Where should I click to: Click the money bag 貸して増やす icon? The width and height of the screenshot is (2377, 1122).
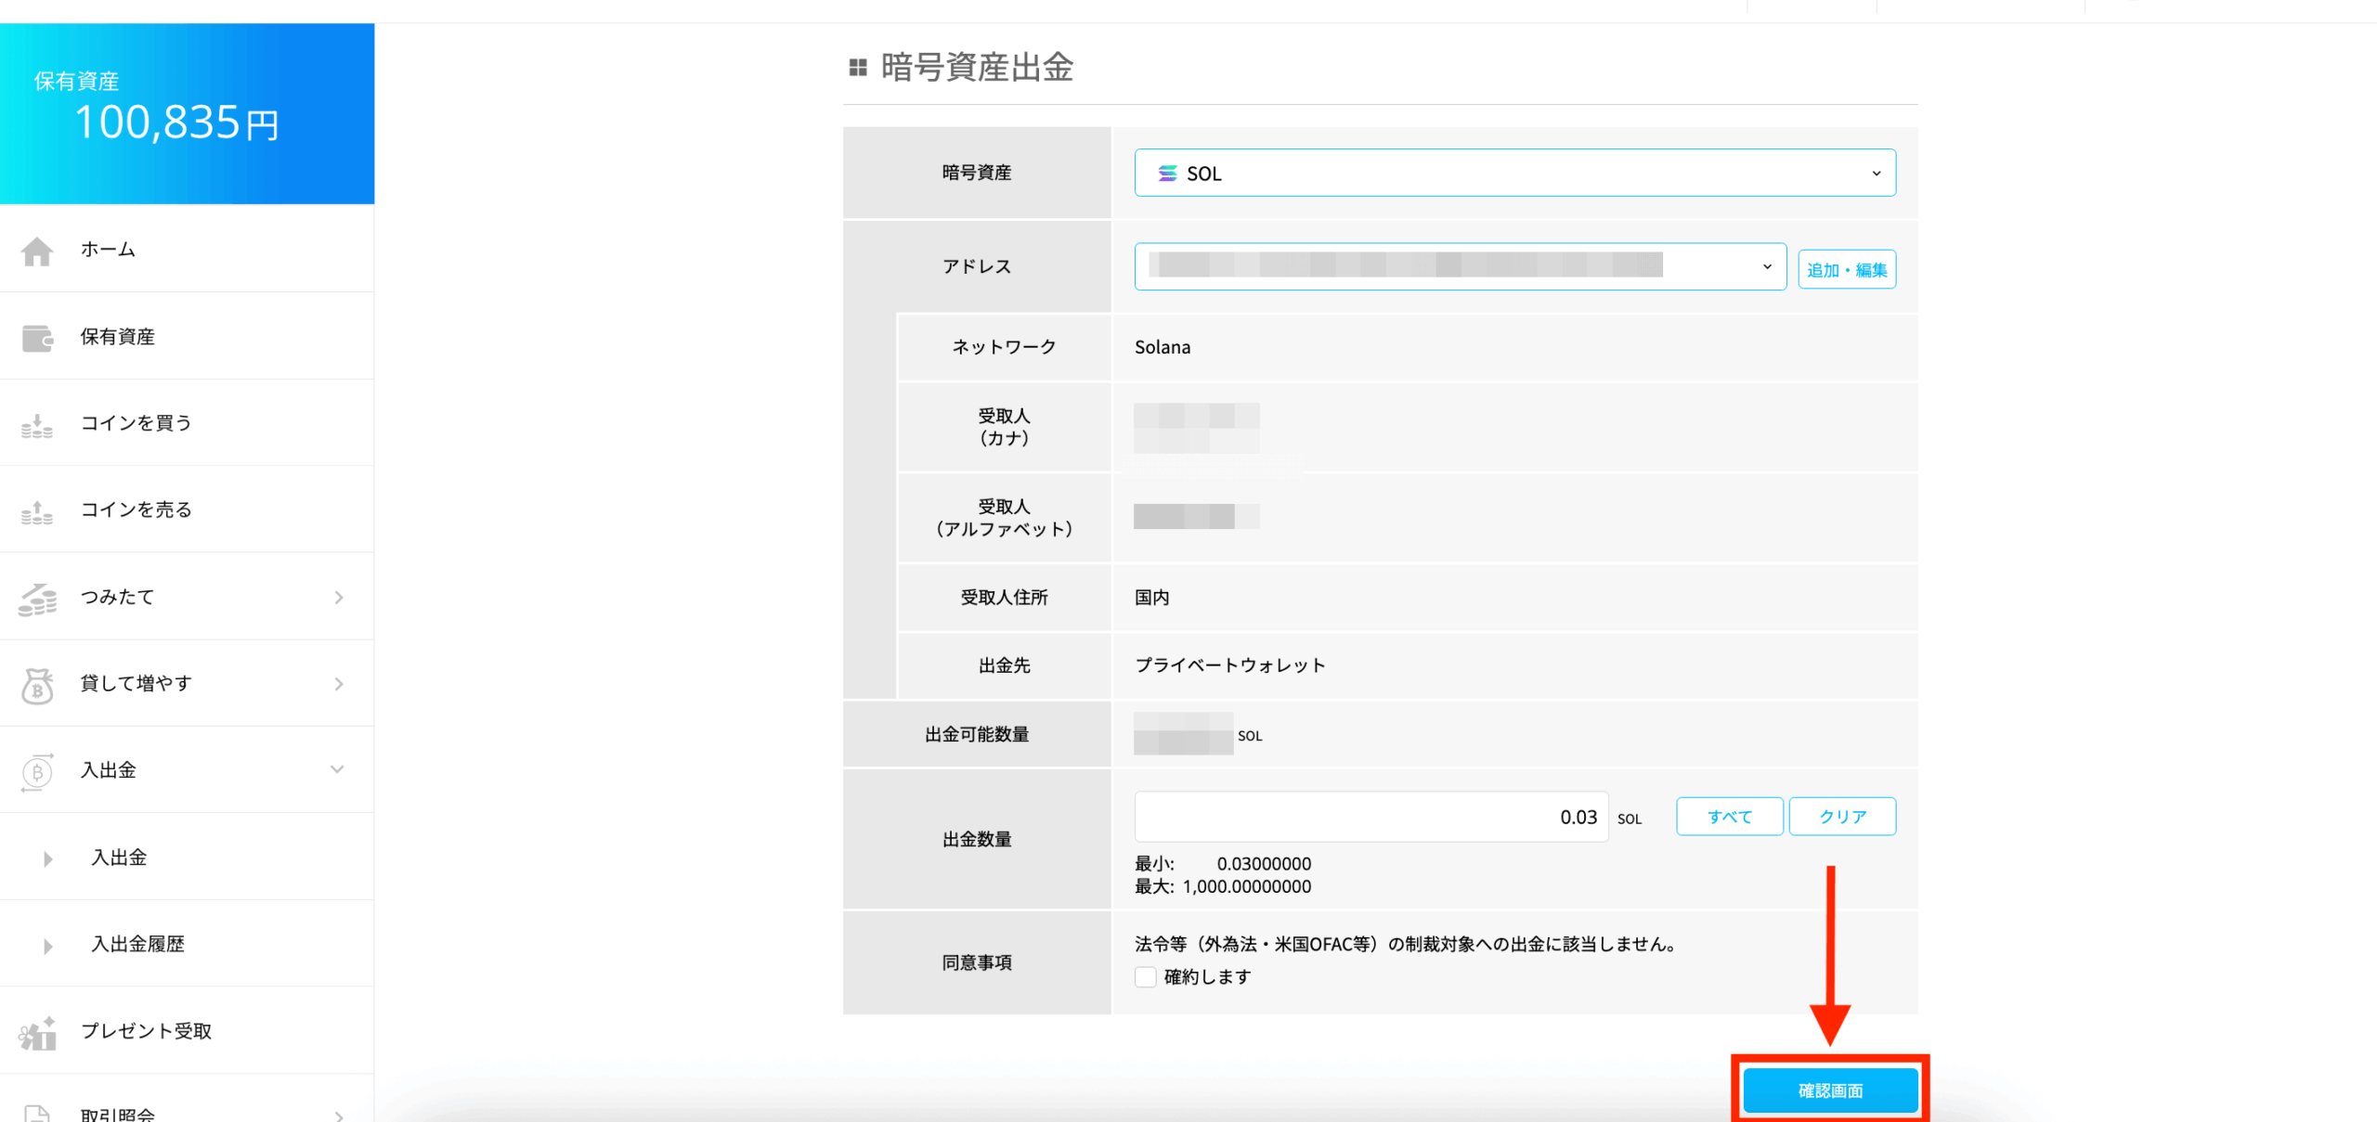37,685
